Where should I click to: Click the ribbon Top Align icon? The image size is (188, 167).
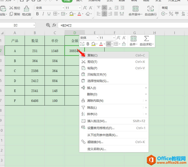[x=99, y=8]
